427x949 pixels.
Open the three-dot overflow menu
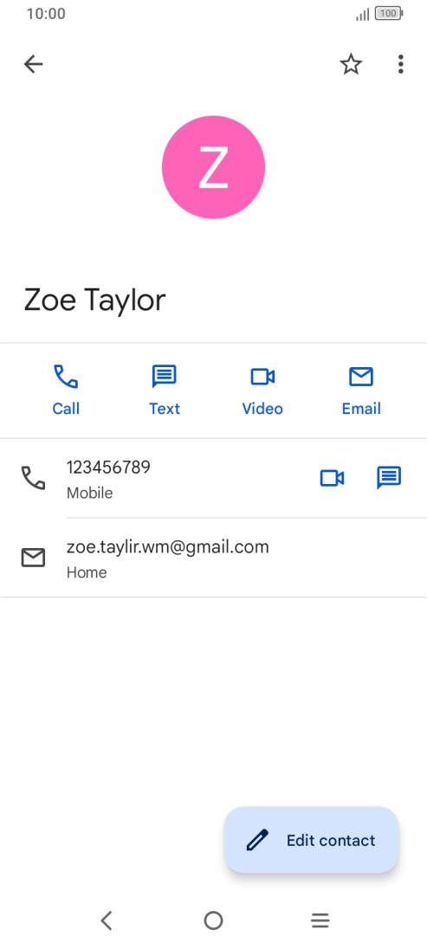click(400, 64)
